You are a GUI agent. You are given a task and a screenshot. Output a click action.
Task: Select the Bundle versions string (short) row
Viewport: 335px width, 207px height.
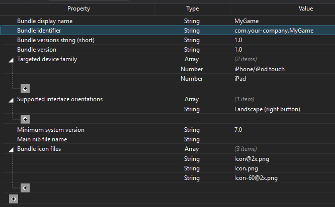coord(168,40)
